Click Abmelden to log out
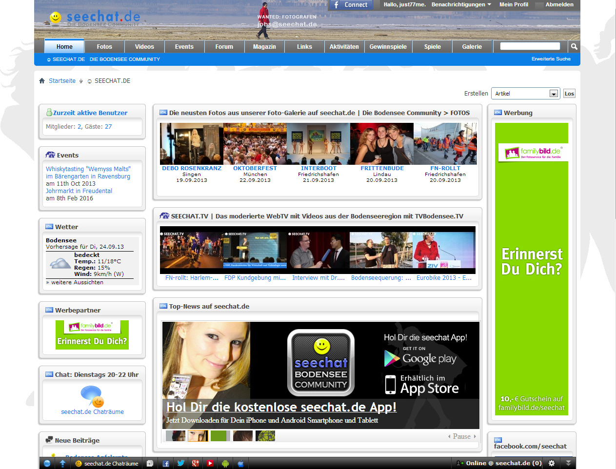This screenshot has width=616, height=469. point(559,4)
